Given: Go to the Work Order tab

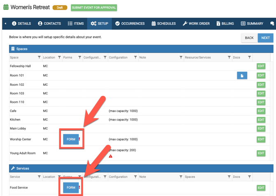Looking at the screenshot, I should pyautogui.click(x=196, y=24).
